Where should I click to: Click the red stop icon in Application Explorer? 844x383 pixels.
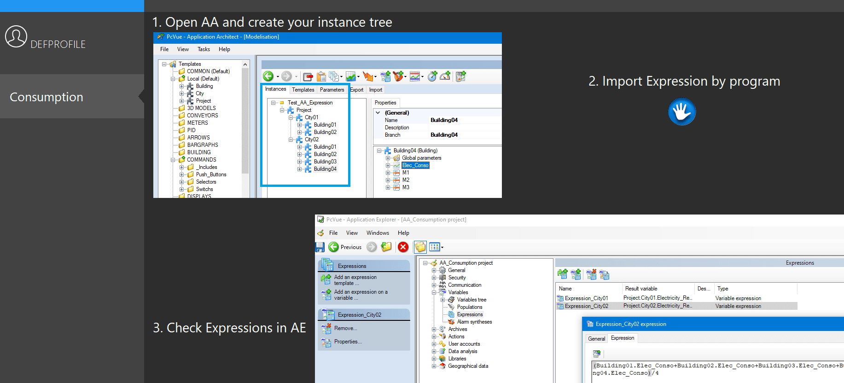tap(403, 247)
